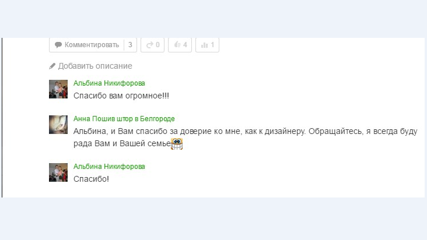
Task: Open Альбина Никифорова profile above Спасибо вам огромное
Action: [x=109, y=83]
